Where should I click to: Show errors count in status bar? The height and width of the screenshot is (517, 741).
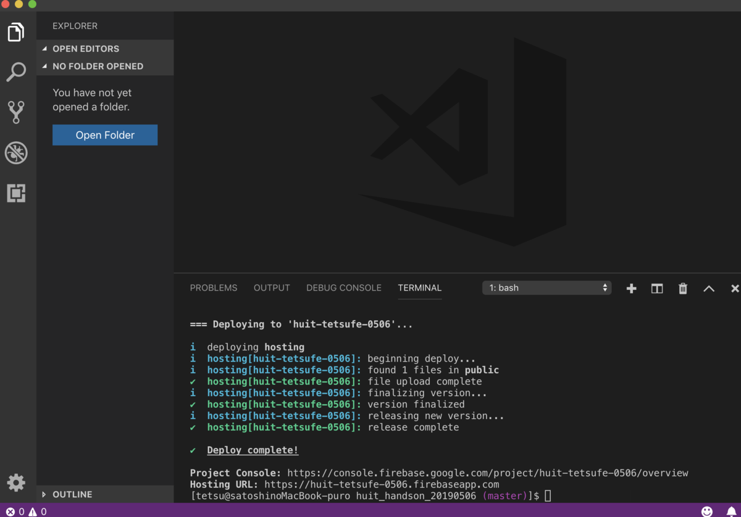pos(15,511)
